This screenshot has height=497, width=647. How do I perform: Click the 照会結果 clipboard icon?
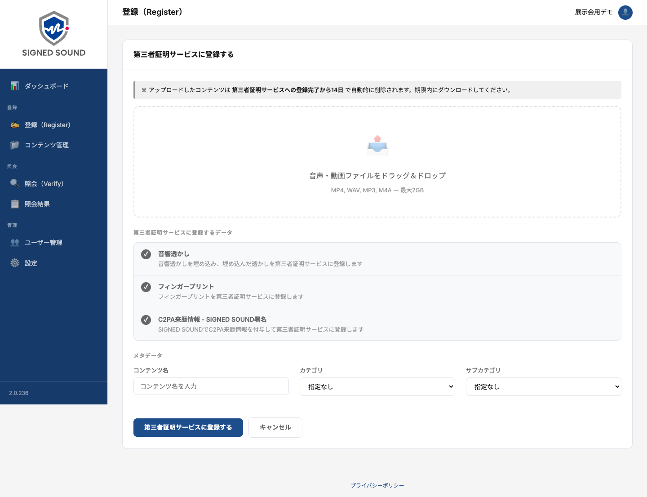[15, 204]
